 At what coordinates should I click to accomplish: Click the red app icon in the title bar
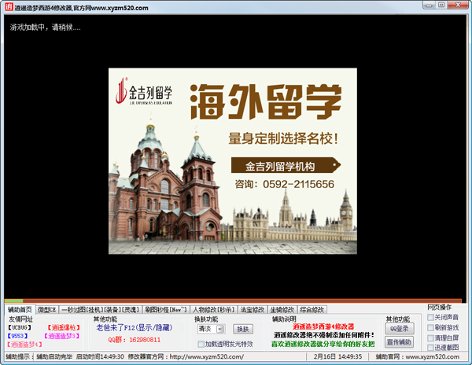(x=9, y=6)
